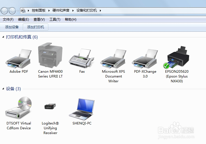Click 'EPSON205620 (Epson Stylus NX430)' label

177,76
